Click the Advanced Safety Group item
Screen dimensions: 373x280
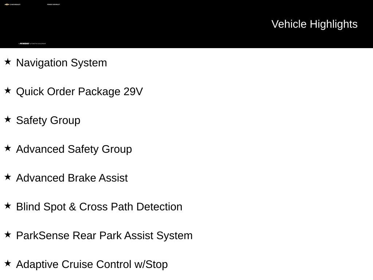(74, 149)
